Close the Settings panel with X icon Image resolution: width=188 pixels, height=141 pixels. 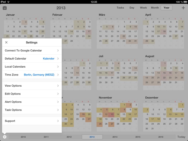(x=6, y=42)
